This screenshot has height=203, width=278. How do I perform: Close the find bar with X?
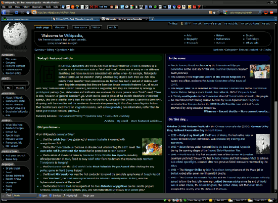coord(3,195)
